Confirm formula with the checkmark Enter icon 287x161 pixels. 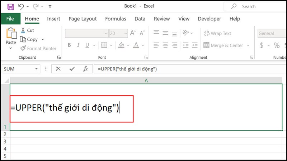(x=72, y=69)
